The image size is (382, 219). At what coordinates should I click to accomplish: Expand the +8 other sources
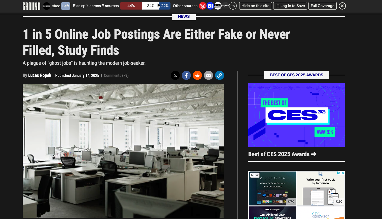tap(233, 6)
